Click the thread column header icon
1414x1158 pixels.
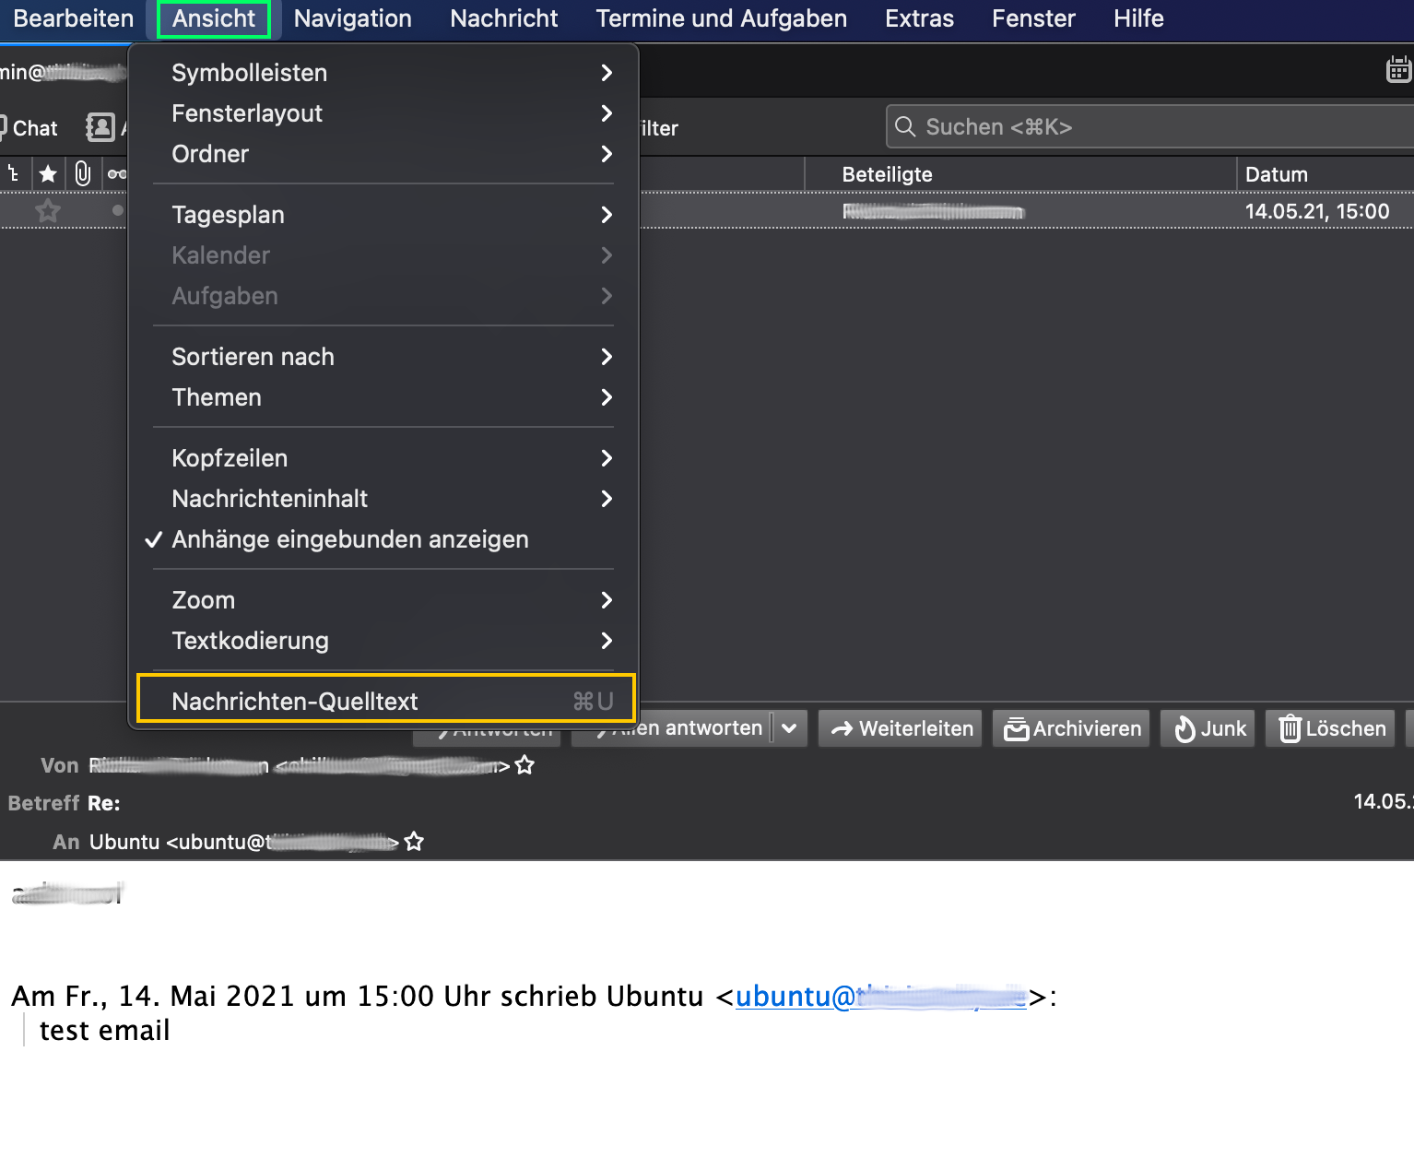click(x=13, y=173)
